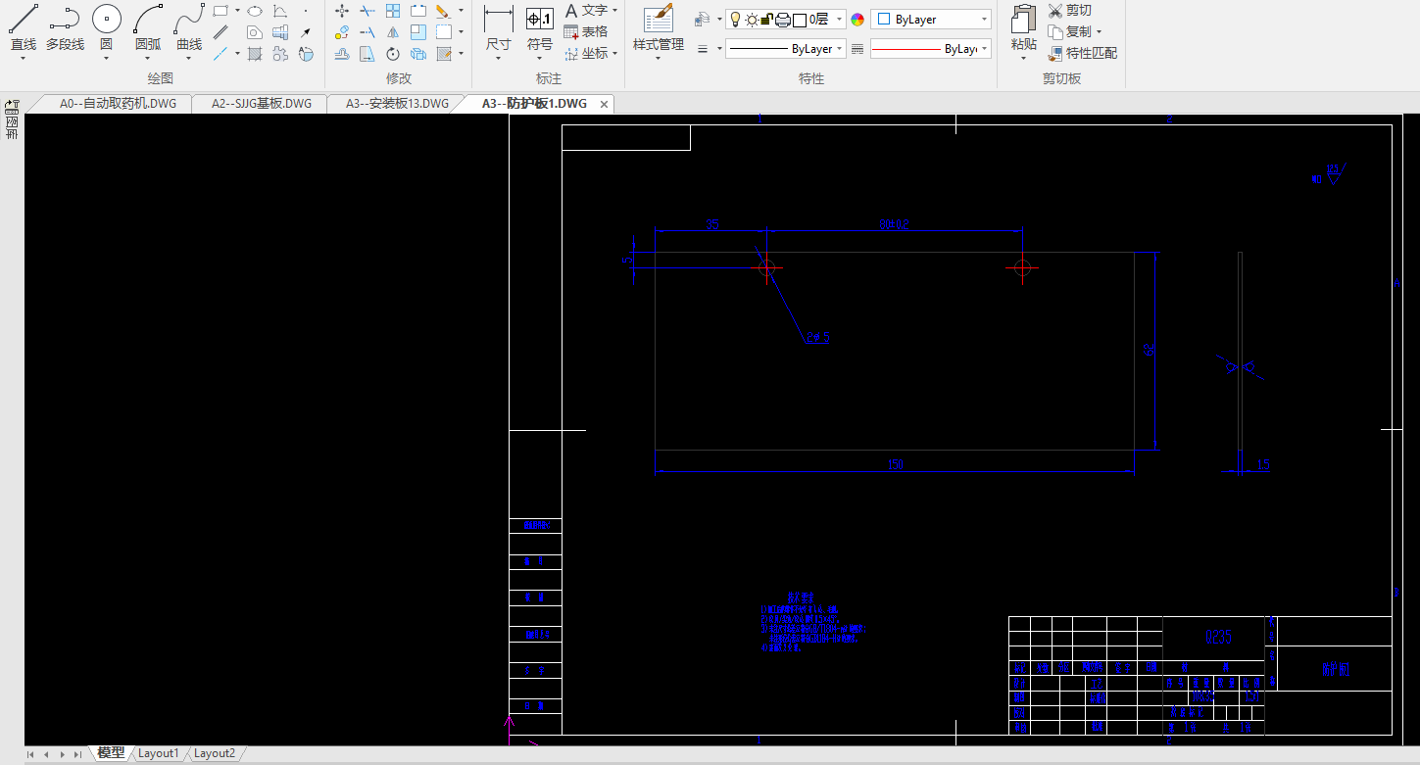This screenshot has width=1420, height=765.
Task: Click the Extend tool
Action: [x=367, y=32]
